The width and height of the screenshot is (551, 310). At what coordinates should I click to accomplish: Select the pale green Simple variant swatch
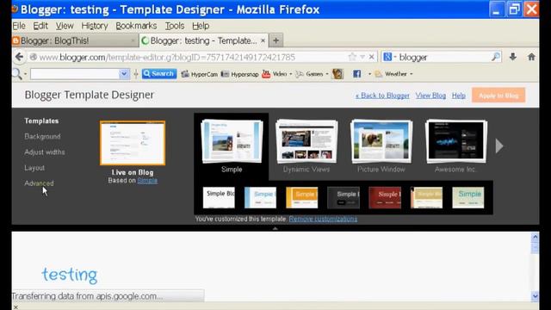(x=467, y=197)
